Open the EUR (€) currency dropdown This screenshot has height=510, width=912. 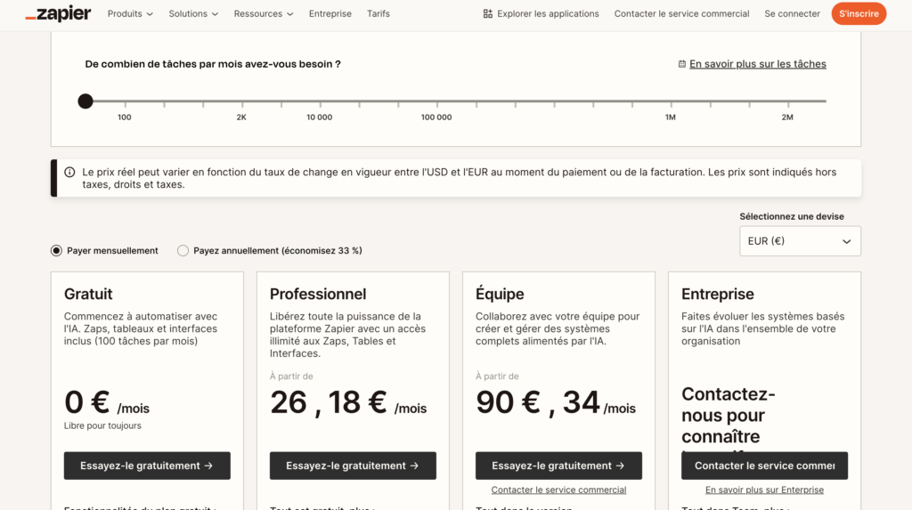click(x=800, y=241)
